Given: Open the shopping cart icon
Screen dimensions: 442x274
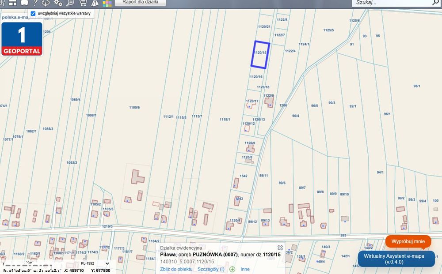Looking at the screenshot, I should 83,3.
